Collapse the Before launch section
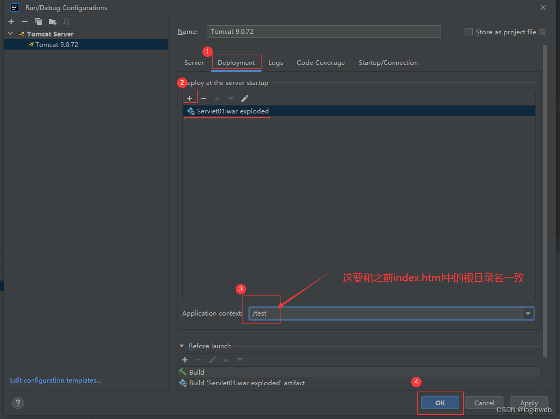This screenshot has height=419, width=560. click(182, 346)
